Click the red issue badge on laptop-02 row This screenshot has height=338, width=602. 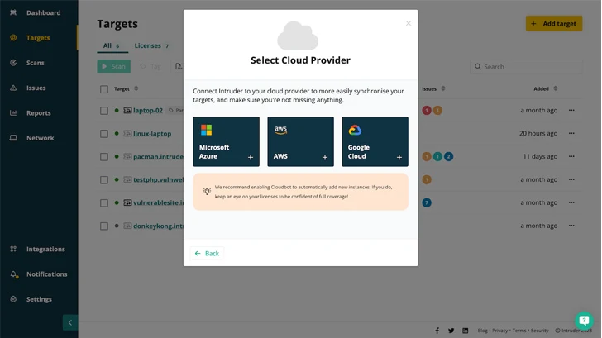point(427,111)
